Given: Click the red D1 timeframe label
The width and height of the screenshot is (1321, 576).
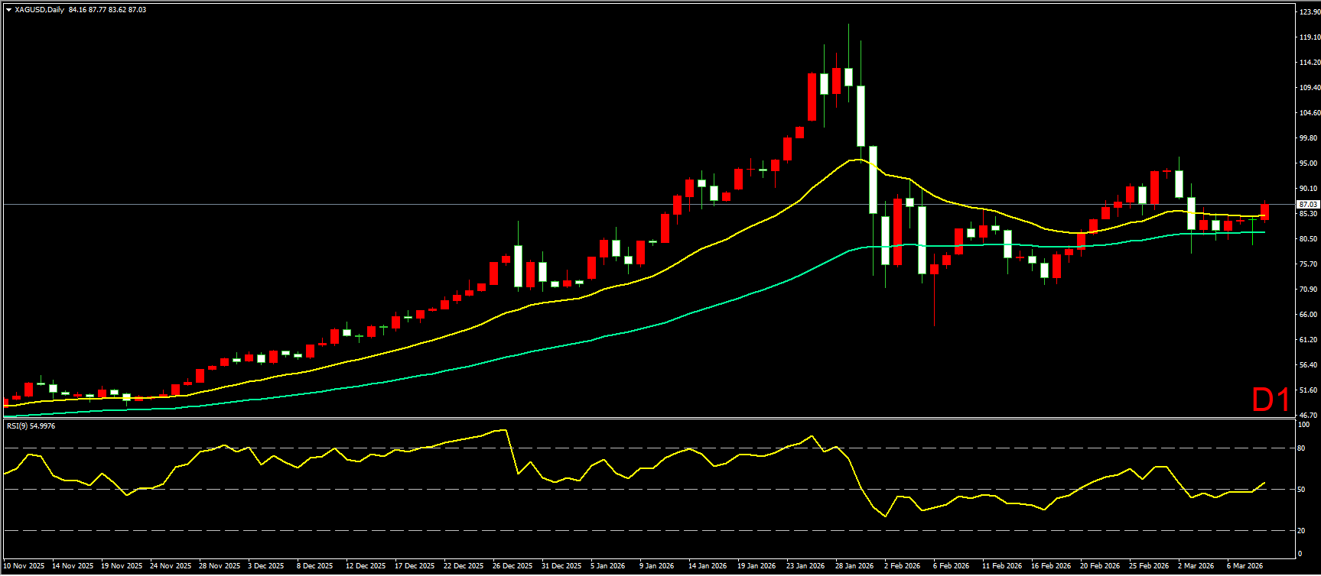Looking at the screenshot, I should 1271,400.
